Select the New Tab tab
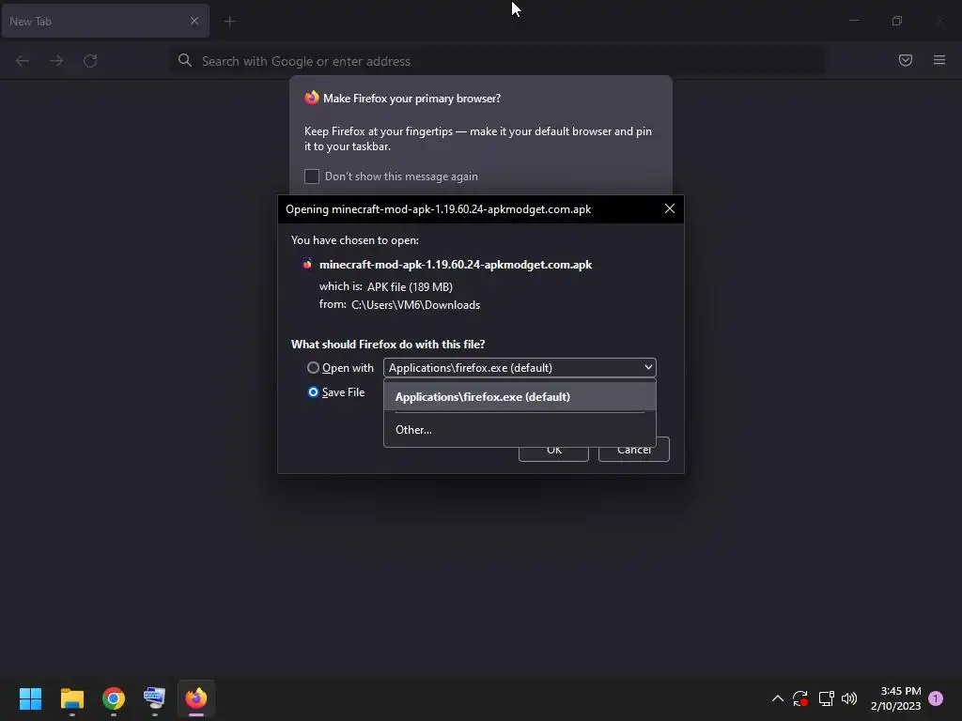This screenshot has width=962, height=721. 105,22
